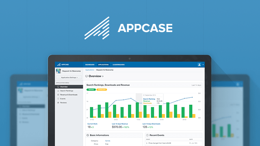Click the clock icon beside Events
This screenshot has width=260, height=146.
[x=58, y=99]
